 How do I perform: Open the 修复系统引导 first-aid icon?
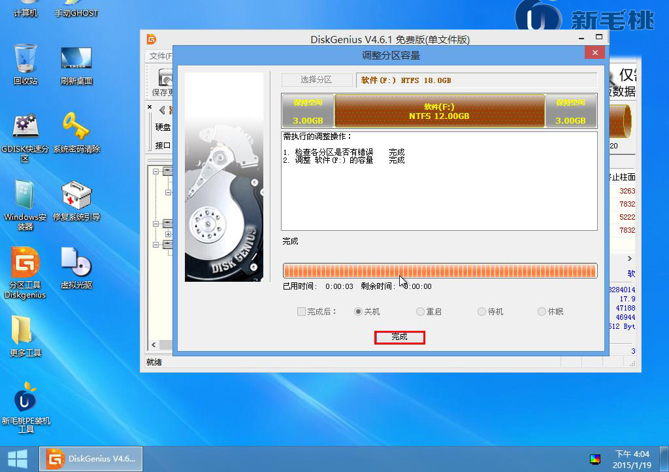click(x=76, y=201)
